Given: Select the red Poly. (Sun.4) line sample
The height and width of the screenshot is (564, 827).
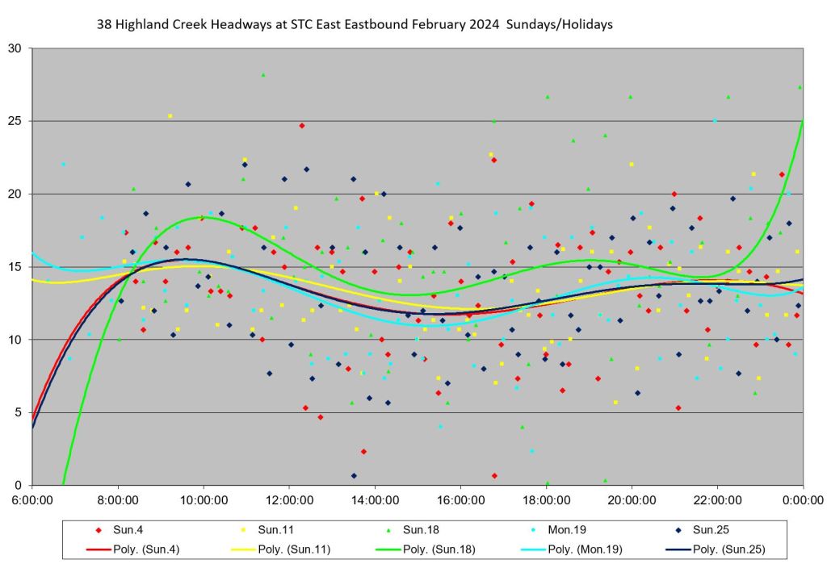Looking at the screenshot, I should tap(99, 549).
